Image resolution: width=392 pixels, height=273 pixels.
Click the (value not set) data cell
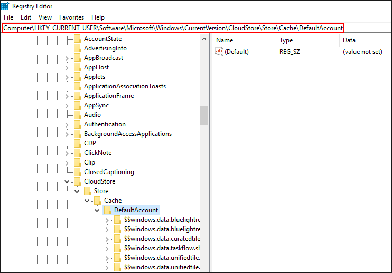coord(362,52)
